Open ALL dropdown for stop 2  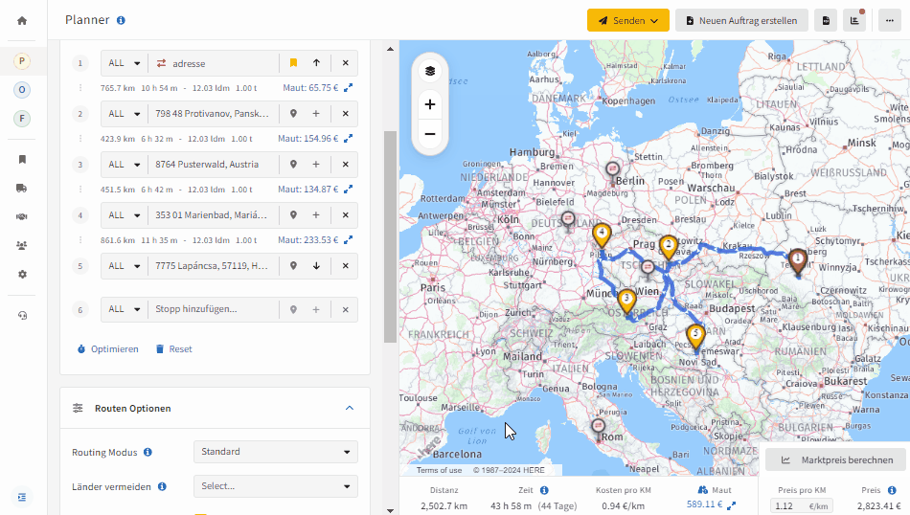[125, 114]
